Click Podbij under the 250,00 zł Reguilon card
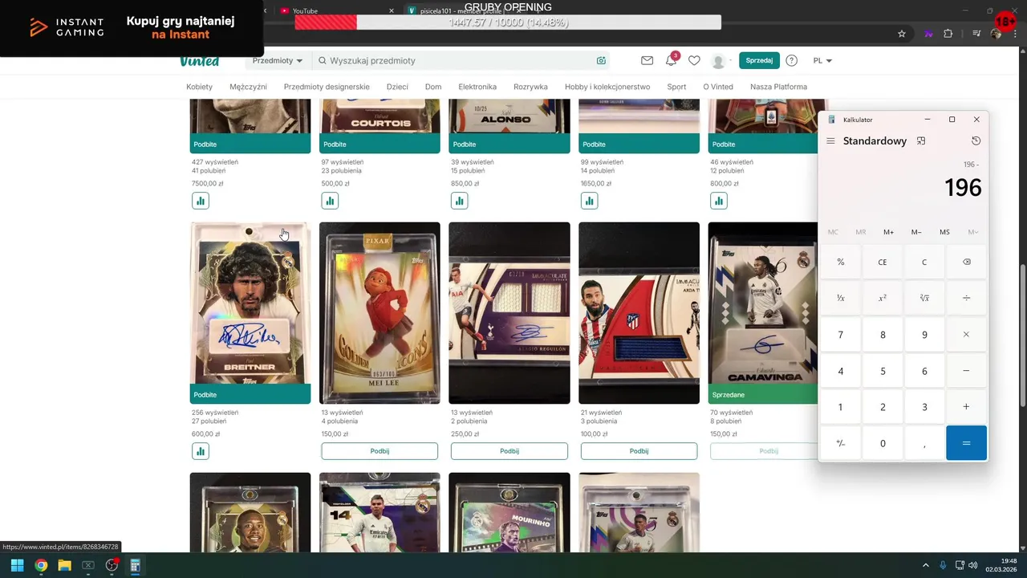This screenshot has width=1027, height=578. pos(509,451)
